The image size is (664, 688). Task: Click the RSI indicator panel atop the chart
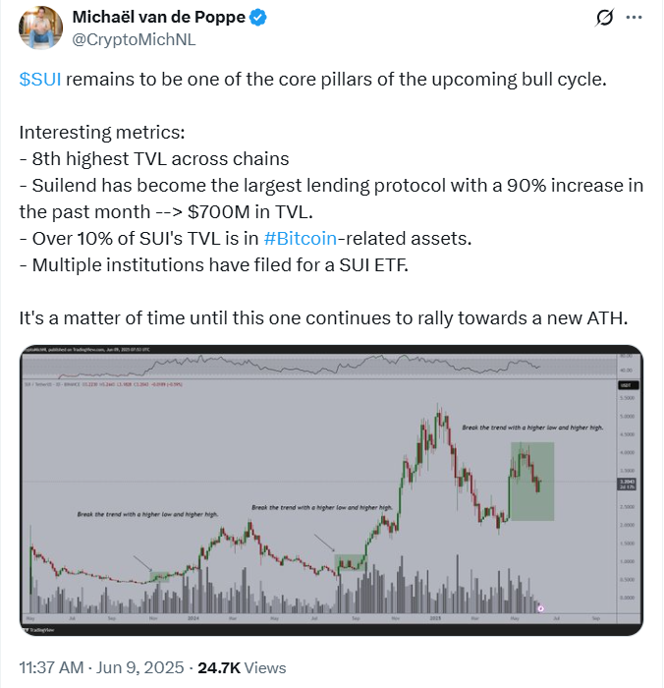coord(324,367)
